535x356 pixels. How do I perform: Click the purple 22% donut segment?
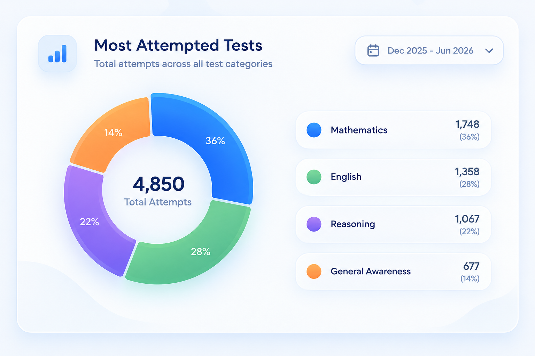point(90,221)
